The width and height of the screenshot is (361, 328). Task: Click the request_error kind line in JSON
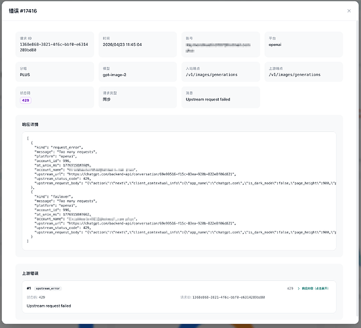coord(59,148)
